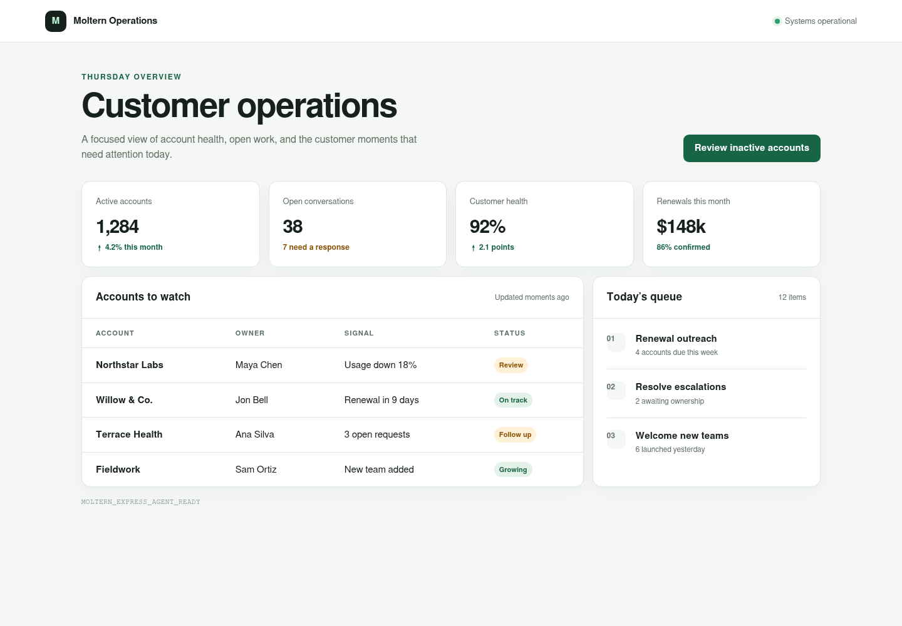902x626 pixels.
Task: Click the OWNER column header
Action: [x=250, y=333]
